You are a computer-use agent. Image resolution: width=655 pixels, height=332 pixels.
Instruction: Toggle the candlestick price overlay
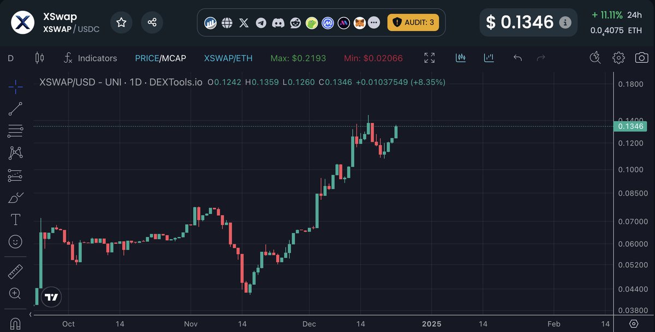[461, 57]
